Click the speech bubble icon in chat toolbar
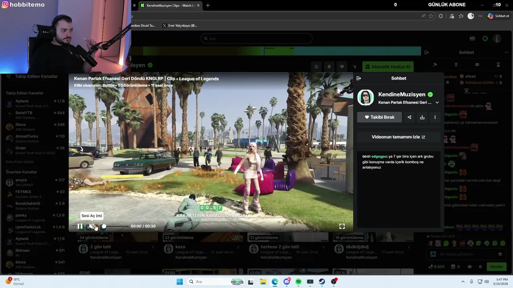 click(x=477, y=65)
